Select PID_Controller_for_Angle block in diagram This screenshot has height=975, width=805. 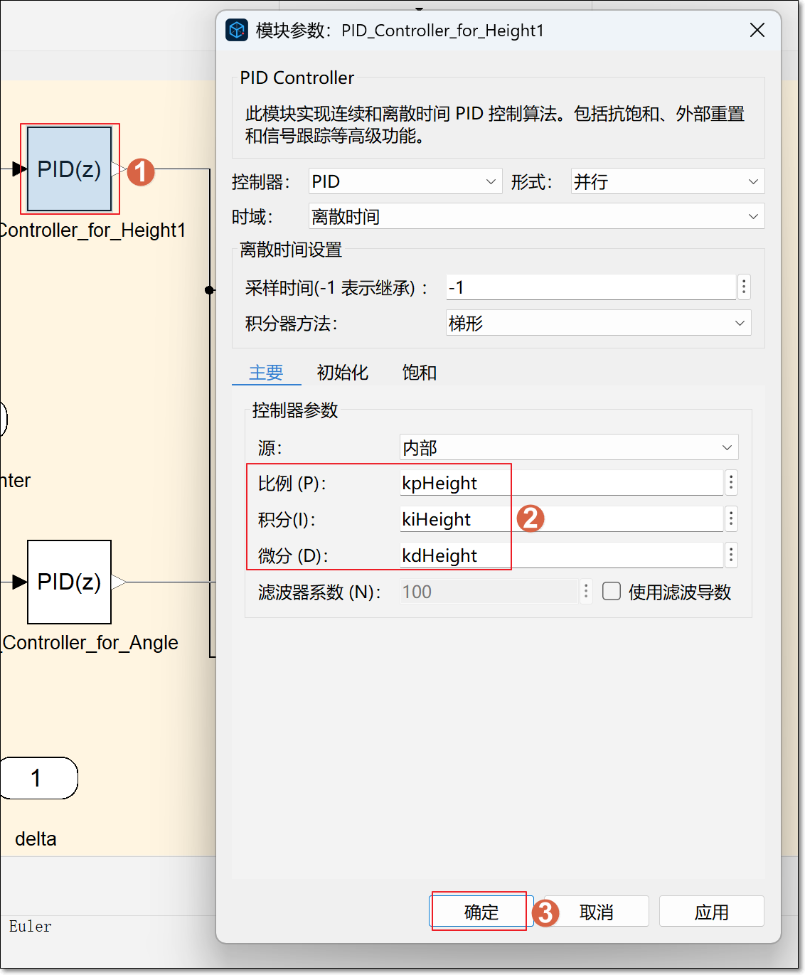coord(69,582)
